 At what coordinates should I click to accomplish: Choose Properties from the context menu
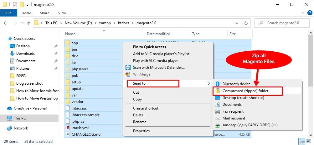141,131
